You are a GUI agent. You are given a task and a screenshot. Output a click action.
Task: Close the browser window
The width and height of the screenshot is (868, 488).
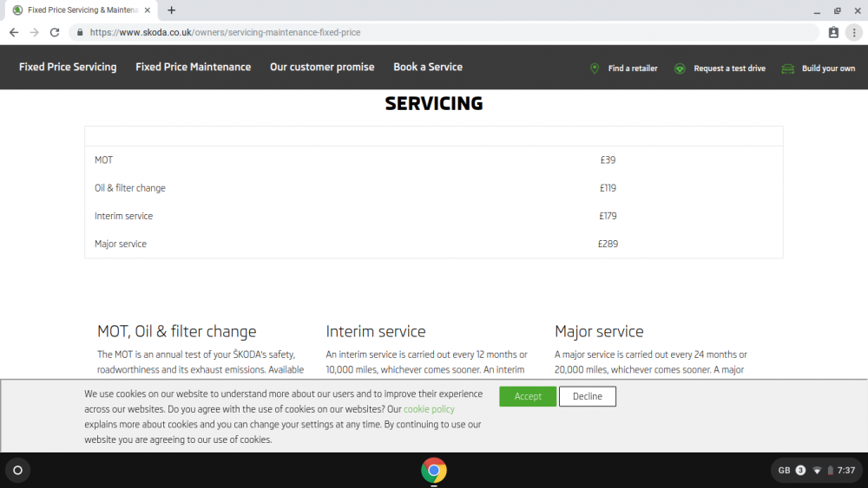point(858,10)
